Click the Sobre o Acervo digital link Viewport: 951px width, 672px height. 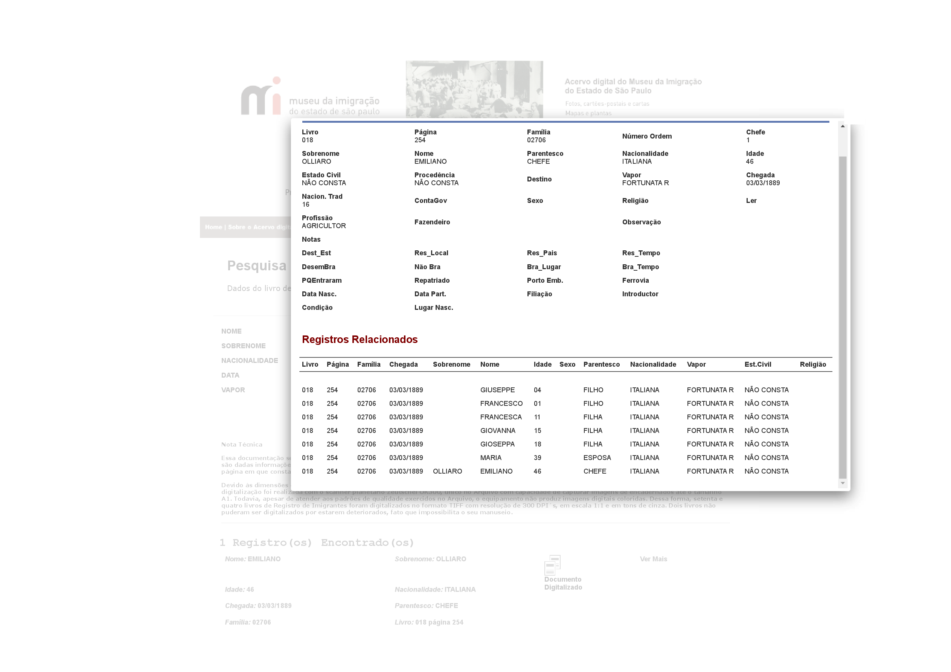(x=260, y=227)
